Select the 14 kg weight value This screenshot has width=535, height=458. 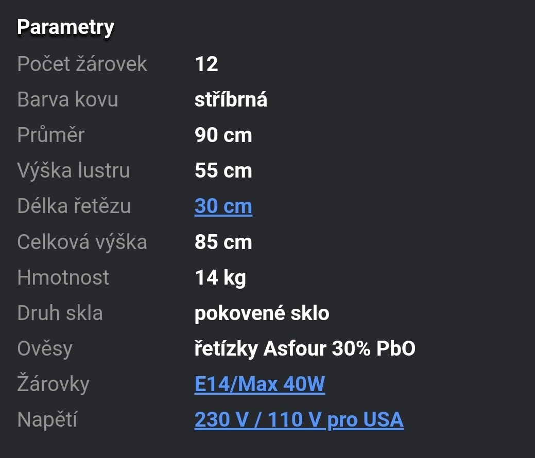[220, 278]
